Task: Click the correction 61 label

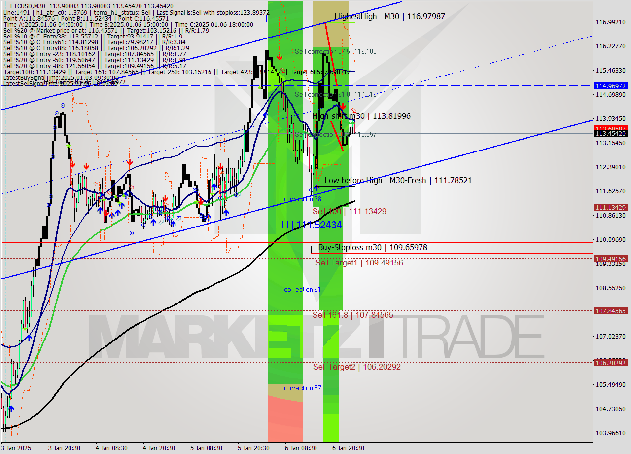Action: [x=302, y=289]
